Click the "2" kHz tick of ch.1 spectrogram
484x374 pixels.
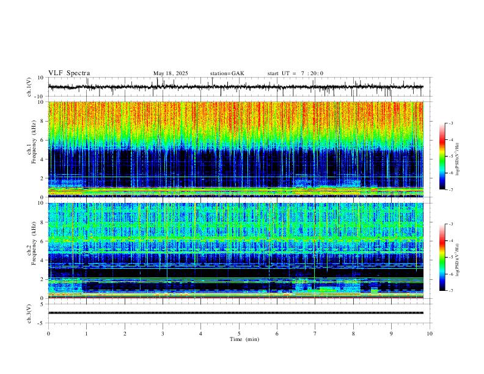[x=42, y=178]
